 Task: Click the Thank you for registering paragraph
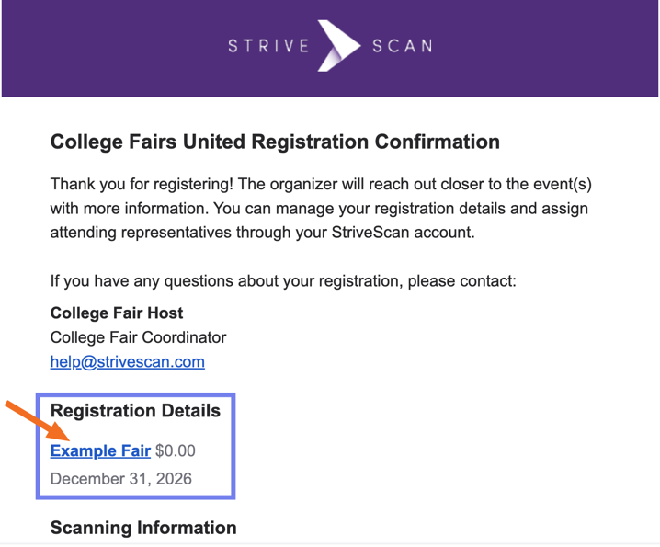321,185
